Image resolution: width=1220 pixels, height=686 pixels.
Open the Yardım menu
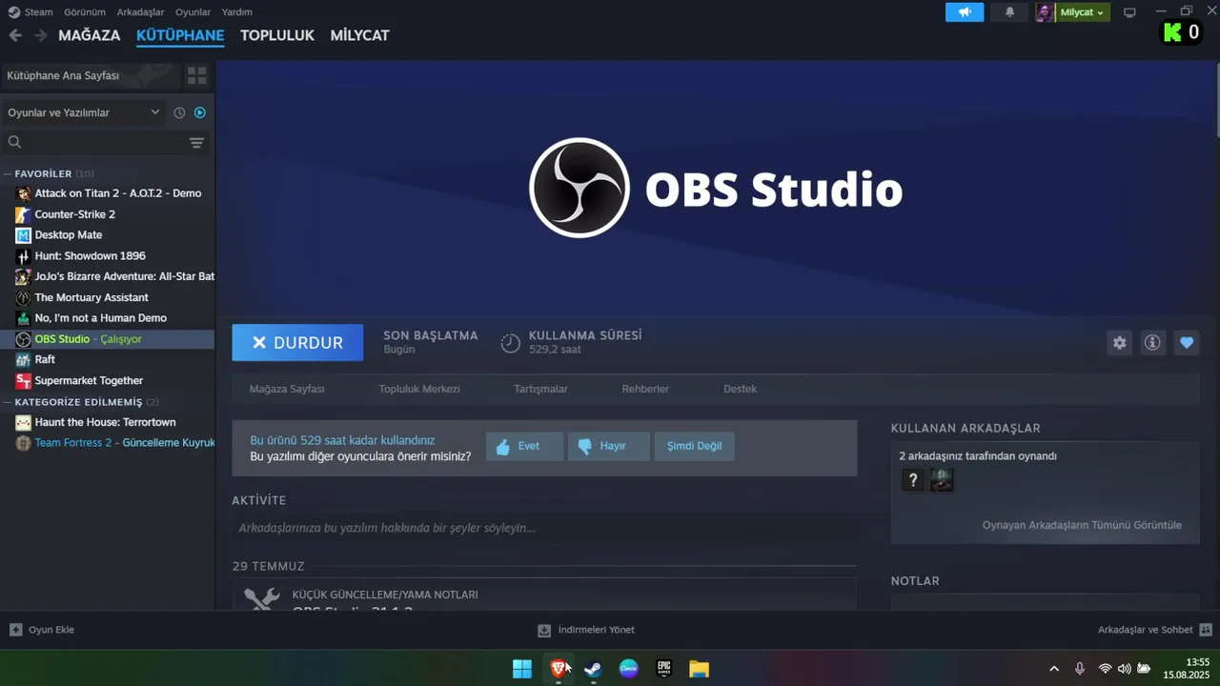(236, 12)
